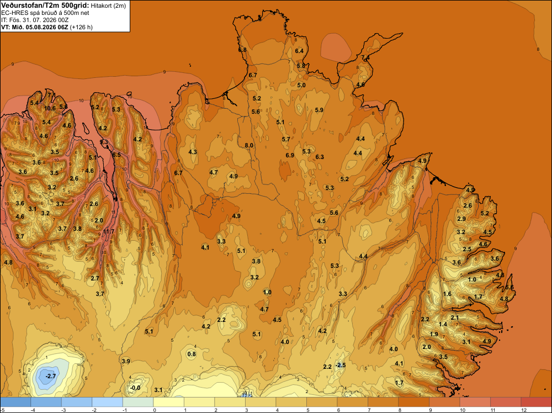
Task: Click the '10.6' temperature value
Action: coord(50,108)
